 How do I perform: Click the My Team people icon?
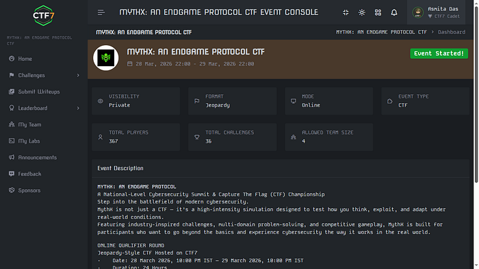[x=12, y=124]
